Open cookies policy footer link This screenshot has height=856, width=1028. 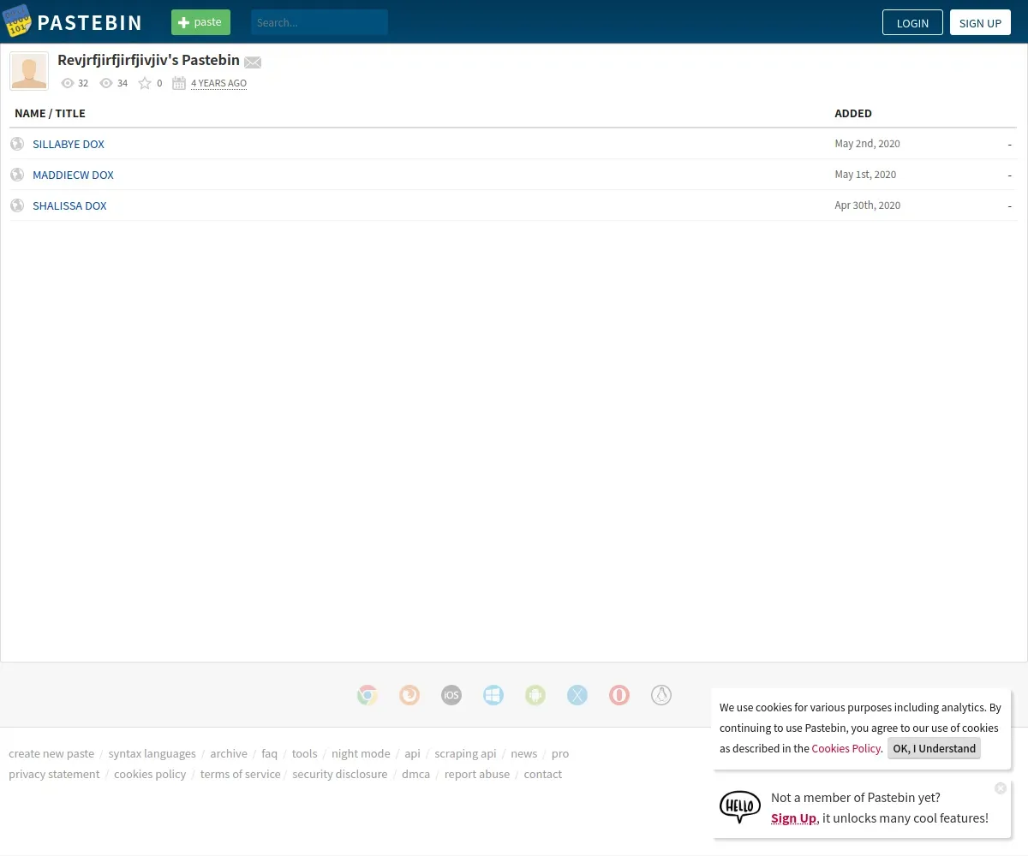150,774
